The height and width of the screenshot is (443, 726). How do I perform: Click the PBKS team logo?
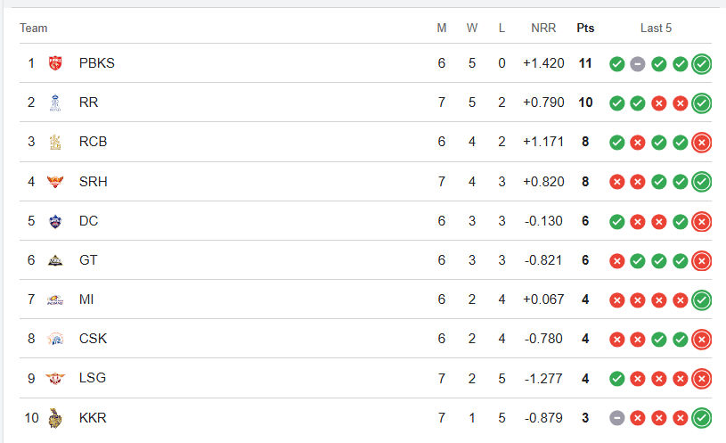[56, 63]
